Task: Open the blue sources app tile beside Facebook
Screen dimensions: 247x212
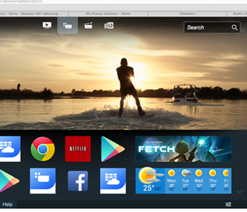Action: point(43,181)
